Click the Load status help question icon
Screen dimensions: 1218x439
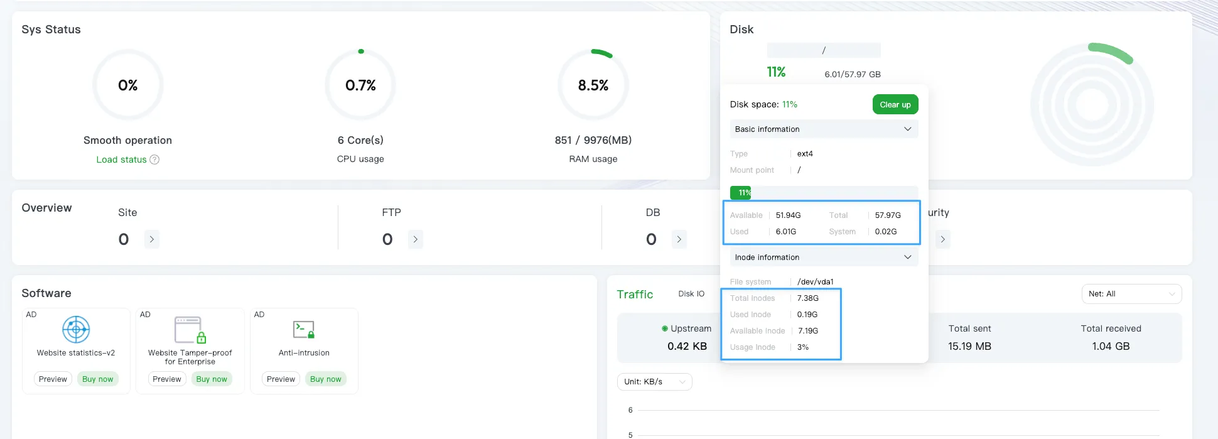pyautogui.click(x=154, y=160)
